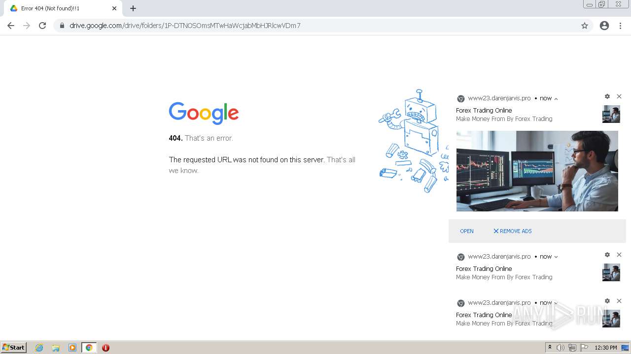Click 'Forex Trading Online' title in second notification

484,269
